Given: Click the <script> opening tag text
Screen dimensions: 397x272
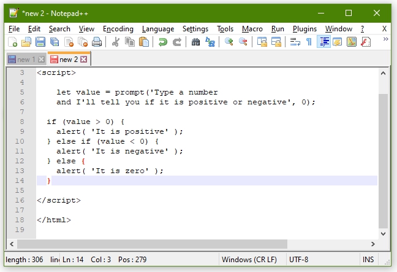Looking at the screenshot, I should (56, 73).
